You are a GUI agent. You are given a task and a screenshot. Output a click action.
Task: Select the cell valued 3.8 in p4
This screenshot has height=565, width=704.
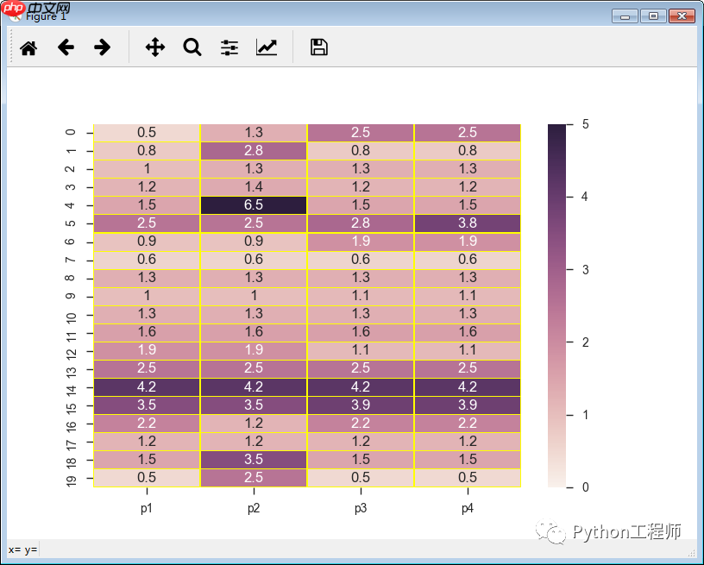click(467, 223)
